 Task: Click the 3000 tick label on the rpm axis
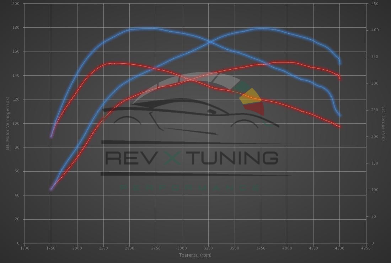182,248
